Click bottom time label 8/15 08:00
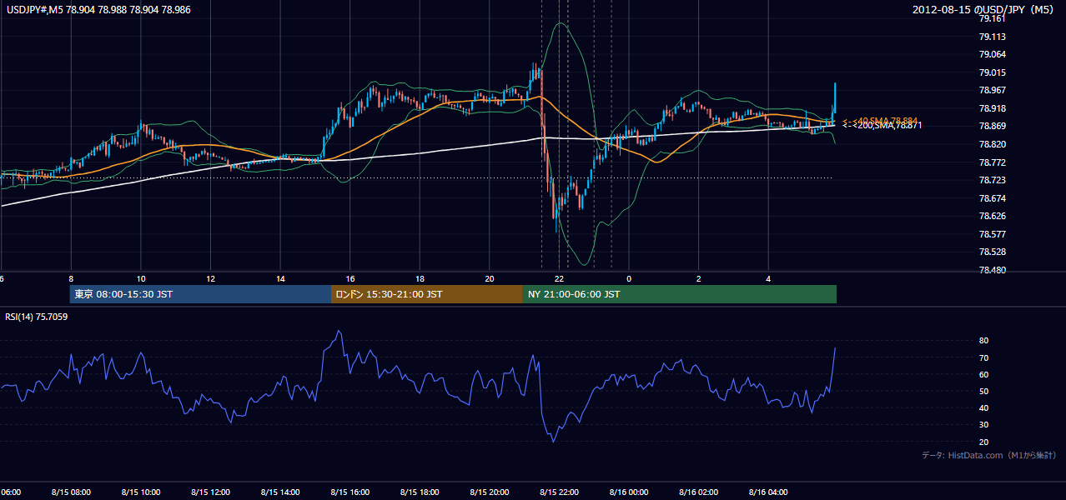Screen dimensions: 1066x500 71,492
